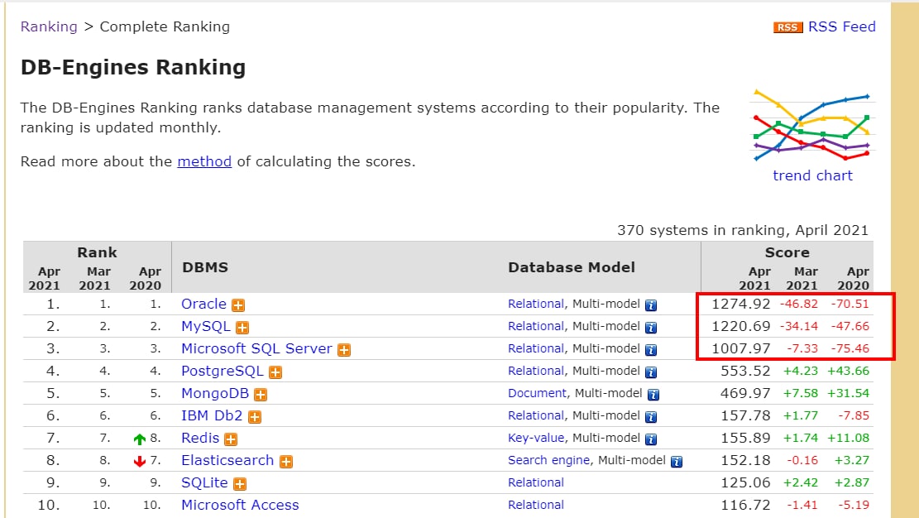This screenshot has width=919, height=518.
Task: Click the green up arrow in Redis row
Action: 140,439
